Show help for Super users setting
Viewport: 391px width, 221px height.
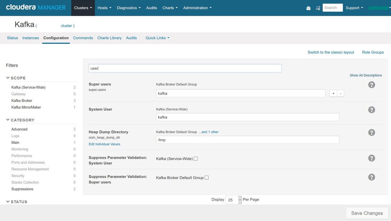point(371,85)
